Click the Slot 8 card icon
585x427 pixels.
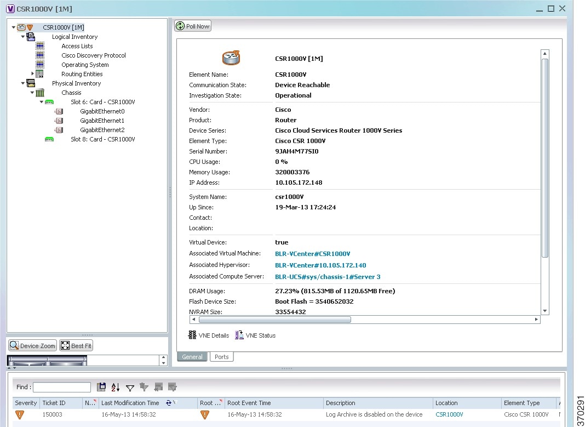coord(49,139)
